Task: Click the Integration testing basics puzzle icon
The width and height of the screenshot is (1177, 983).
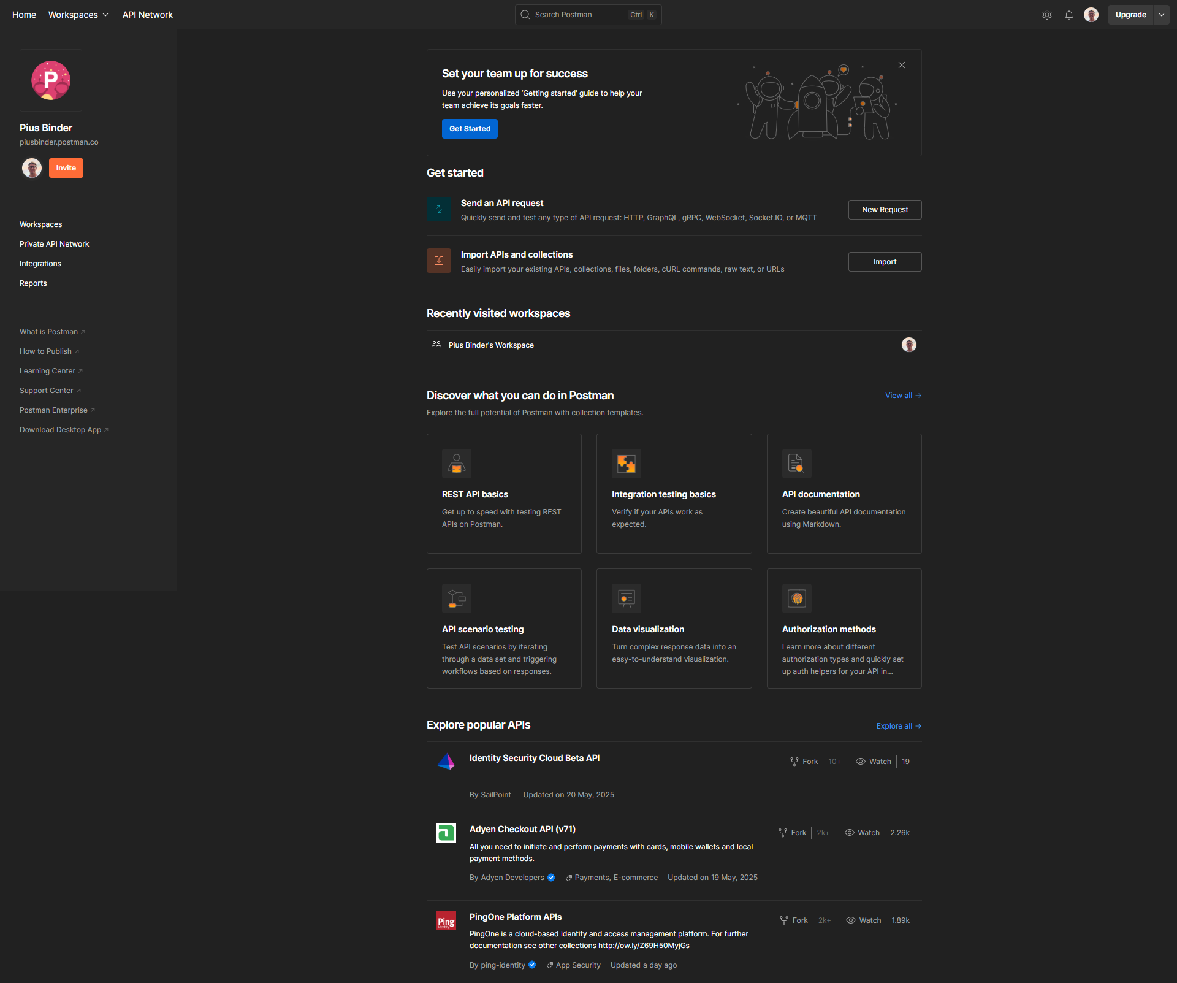Action: pyautogui.click(x=627, y=464)
